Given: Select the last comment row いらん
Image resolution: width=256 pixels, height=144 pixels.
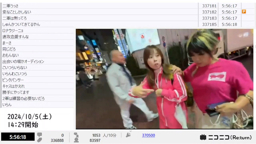Looking at the screenshot, I should (x=37, y=105).
